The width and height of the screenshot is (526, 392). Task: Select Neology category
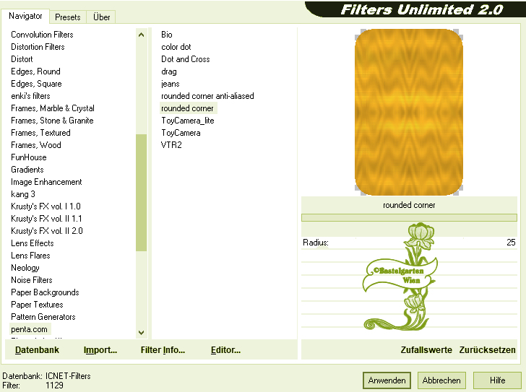(25, 268)
